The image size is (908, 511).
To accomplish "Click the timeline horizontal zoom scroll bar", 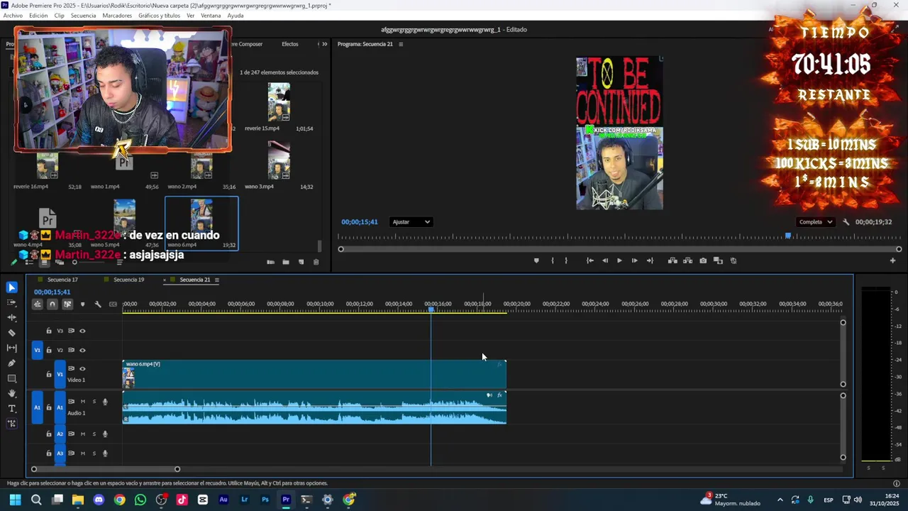I will (105, 469).
